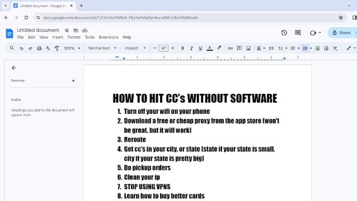Decrease the font size with minus
This screenshot has height=201, width=357.
155,48
